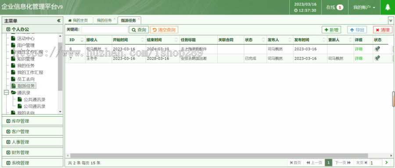
Task: Select the 指派任务 tab
Action: tap(128, 21)
